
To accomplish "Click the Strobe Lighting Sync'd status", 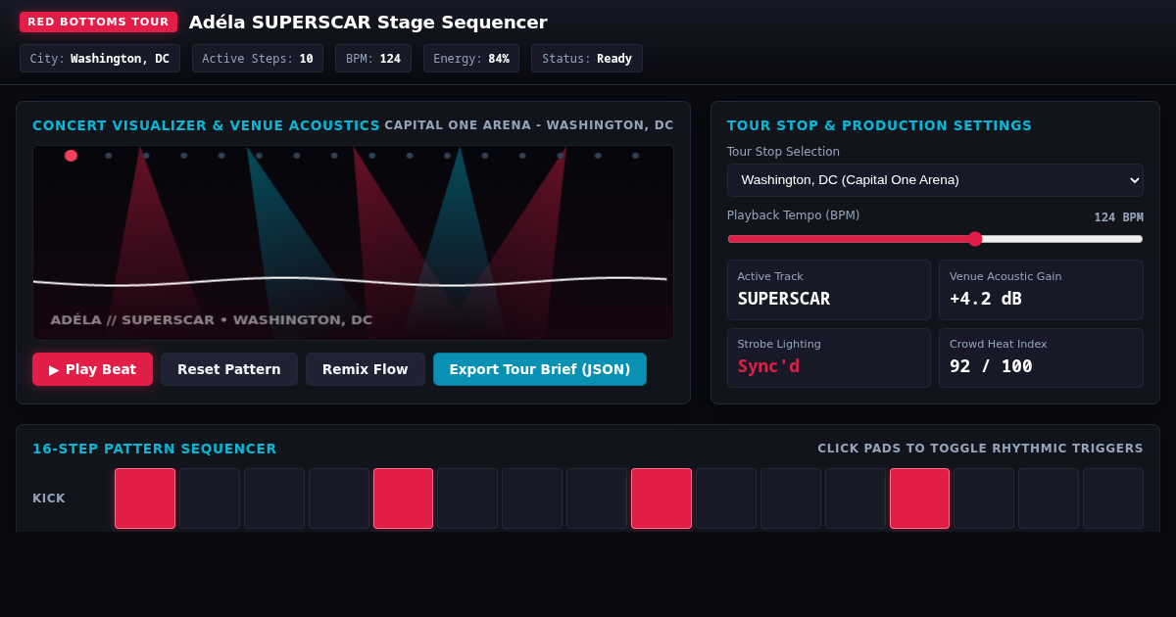I will (x=768, y=366).
